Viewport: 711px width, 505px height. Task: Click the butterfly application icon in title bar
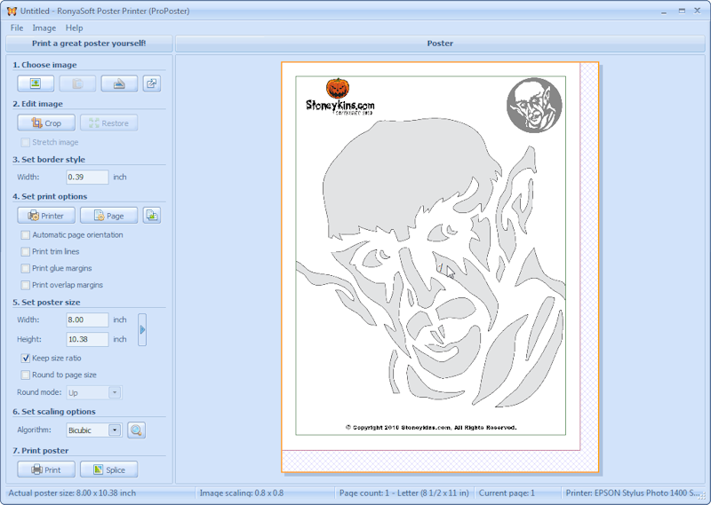12,11
